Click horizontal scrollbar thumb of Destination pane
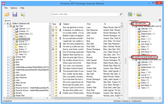 coord(143,98)
